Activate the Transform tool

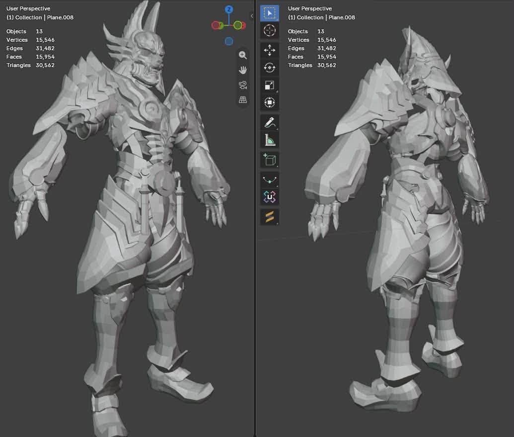coord(270,102)
